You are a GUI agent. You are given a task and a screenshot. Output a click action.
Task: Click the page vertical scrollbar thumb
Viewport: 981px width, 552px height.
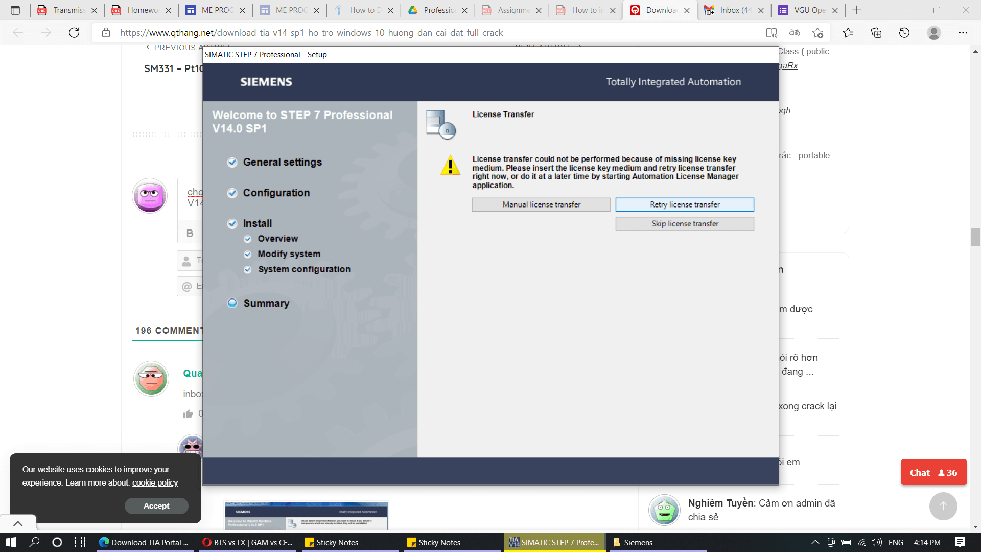(x=975, y=237)
